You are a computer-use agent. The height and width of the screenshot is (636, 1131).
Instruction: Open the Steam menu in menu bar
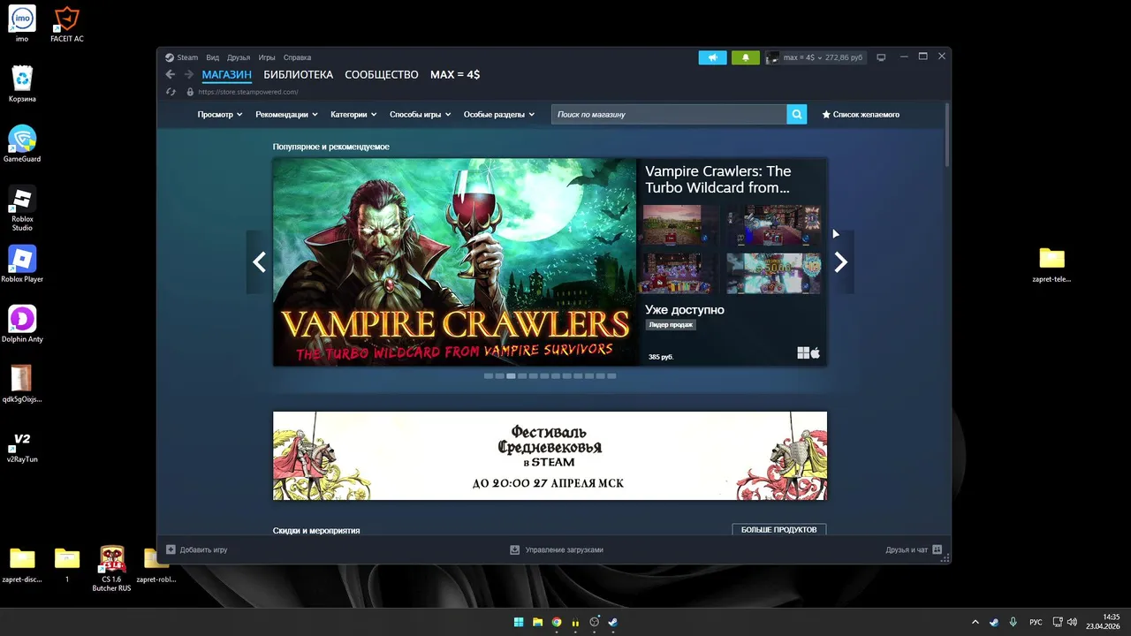[187, 57]
